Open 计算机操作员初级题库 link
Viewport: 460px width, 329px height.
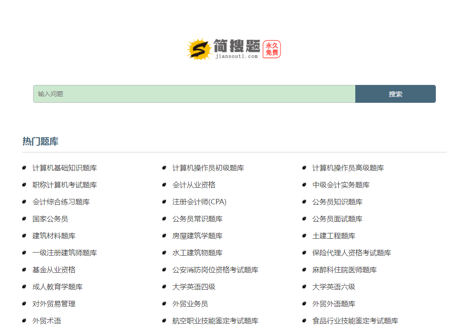click(208, 168)
